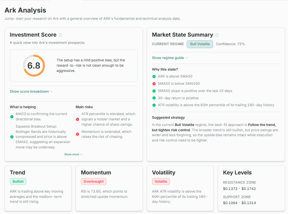Click the Bull Volatile regime badge
Screen dimensions: 288x214
pyautogui.click(x=200, y=44)
